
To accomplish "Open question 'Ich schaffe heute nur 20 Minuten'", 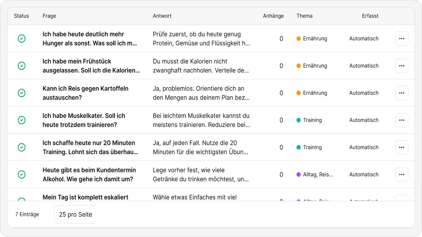I will pyautogui.click(x=90, y=147).
